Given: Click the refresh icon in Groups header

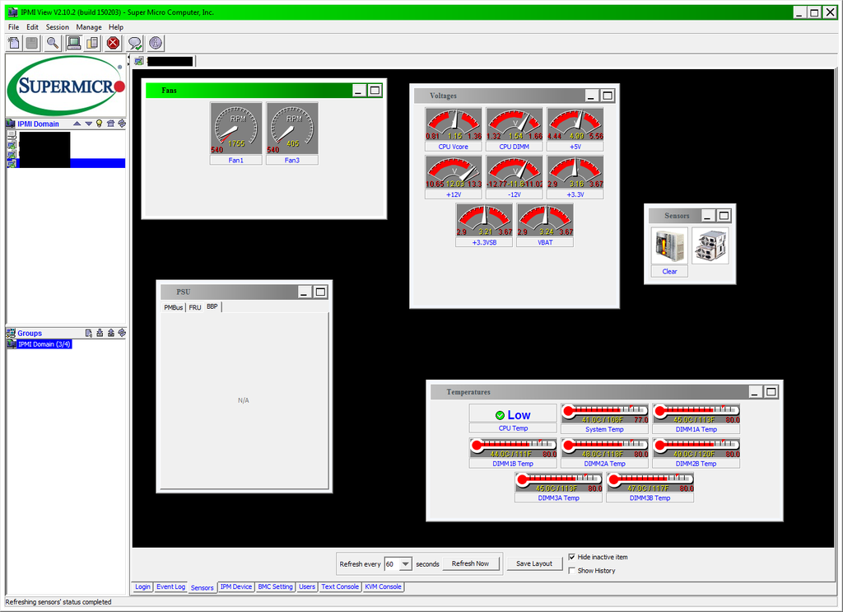Looking at the screenshot, I should 121,333.
